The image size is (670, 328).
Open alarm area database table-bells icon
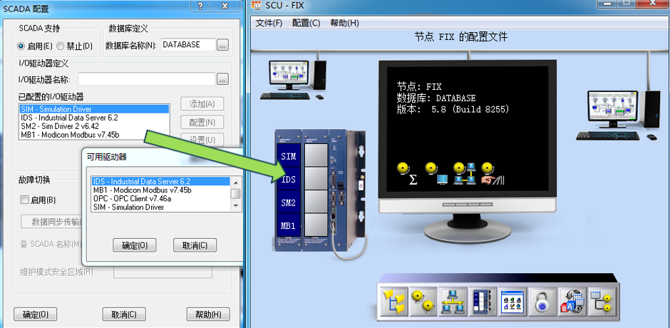601,302
